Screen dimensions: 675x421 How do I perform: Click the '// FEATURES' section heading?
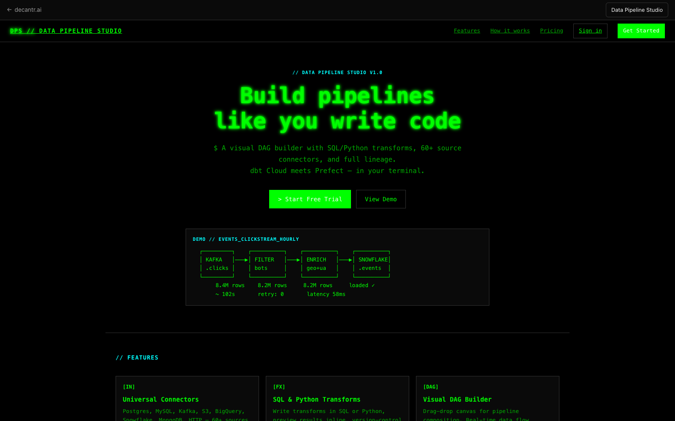(137, 357)
